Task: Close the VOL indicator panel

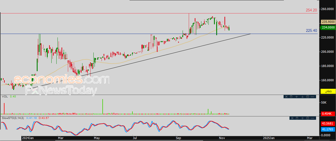Action: point(286,97)
